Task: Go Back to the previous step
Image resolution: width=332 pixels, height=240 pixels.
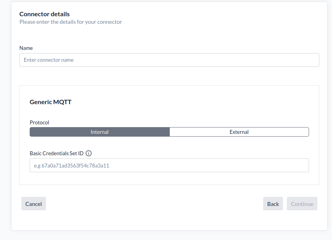Action: click(273, 204)
